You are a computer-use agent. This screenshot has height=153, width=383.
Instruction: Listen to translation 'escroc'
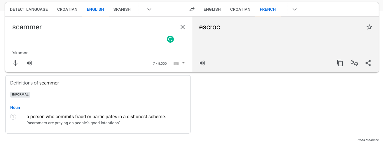[202, 63]
